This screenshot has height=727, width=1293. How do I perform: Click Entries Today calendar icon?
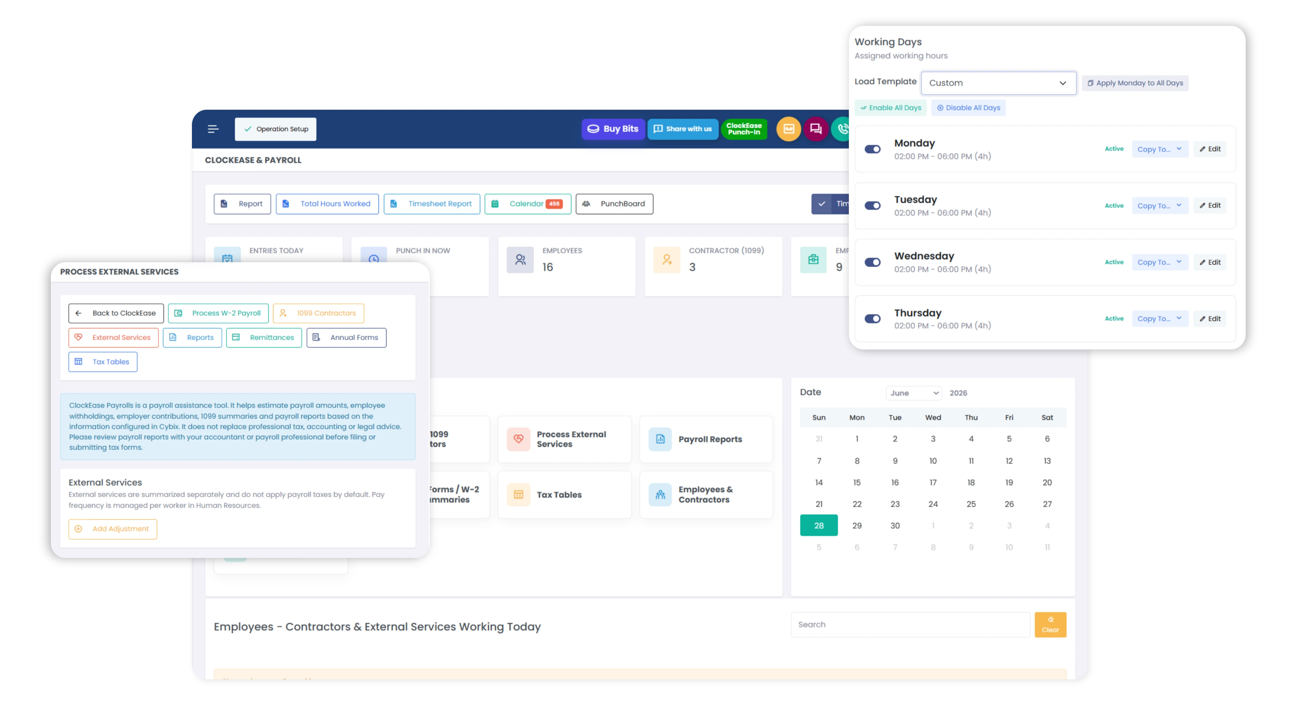point(227,255)
